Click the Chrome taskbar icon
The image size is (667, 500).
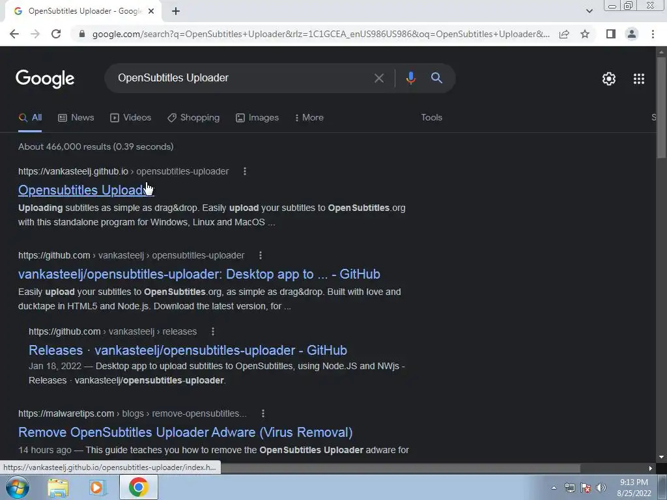138,487
